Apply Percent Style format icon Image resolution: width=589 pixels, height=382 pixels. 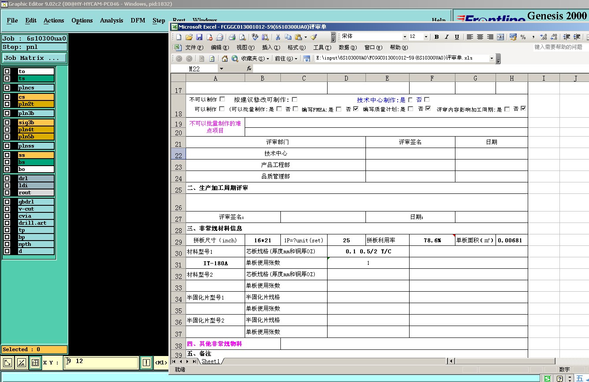pos(523,37)
